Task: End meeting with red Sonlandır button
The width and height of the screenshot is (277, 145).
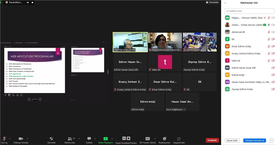Action: (x=212, y=140)
